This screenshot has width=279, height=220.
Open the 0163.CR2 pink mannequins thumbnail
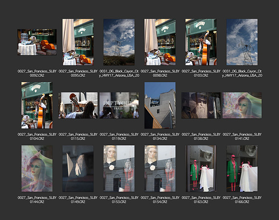click(x=201, y=169)
